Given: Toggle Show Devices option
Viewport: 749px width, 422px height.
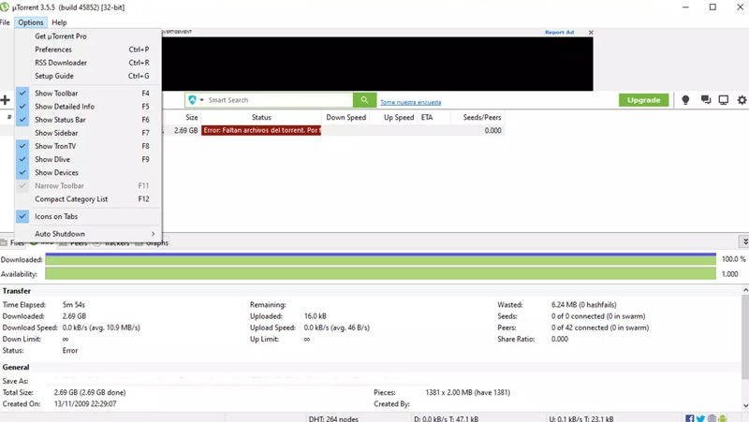Looking at the screenshot, I should point(89,172).
